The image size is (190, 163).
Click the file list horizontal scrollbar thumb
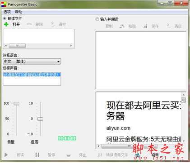pos(17,46)
